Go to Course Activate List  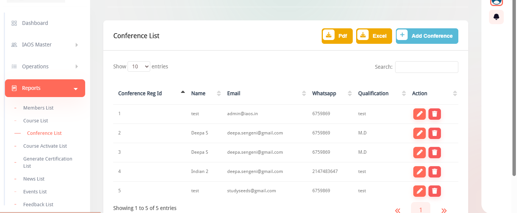click(x=45, y=146)
